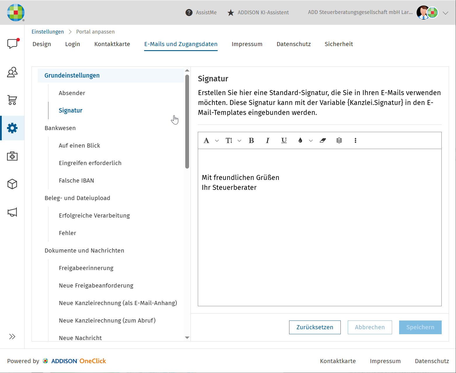This screenshot has height=373, width=456.
Task: Open the Sicherheit tab
Action: [339, 44]
